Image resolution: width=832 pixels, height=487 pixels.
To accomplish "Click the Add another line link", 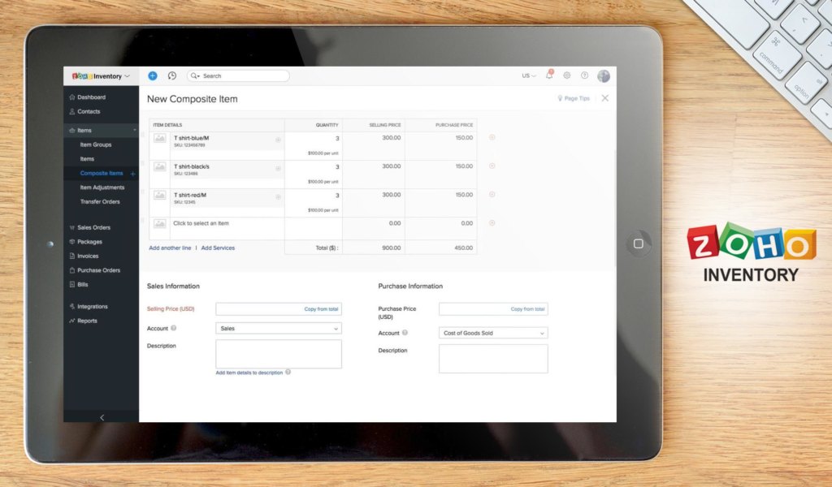I will click(170, 248).
